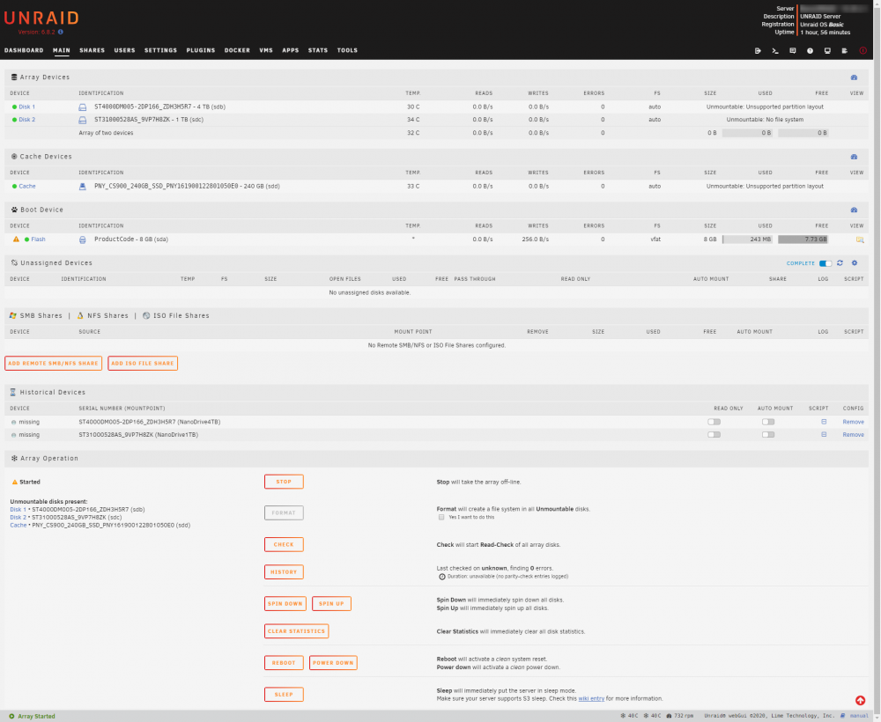Click Boot Device tooltip icon
This screenshot has width=881, height=722.
[854, 210]
